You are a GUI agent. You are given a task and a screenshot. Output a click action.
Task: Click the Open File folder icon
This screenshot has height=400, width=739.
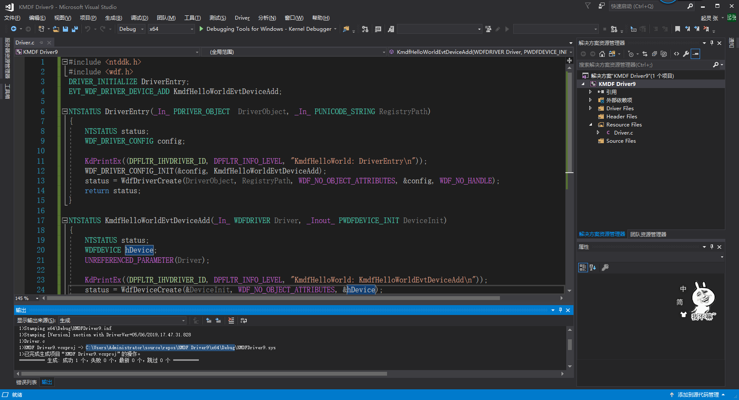coord(56,29)
